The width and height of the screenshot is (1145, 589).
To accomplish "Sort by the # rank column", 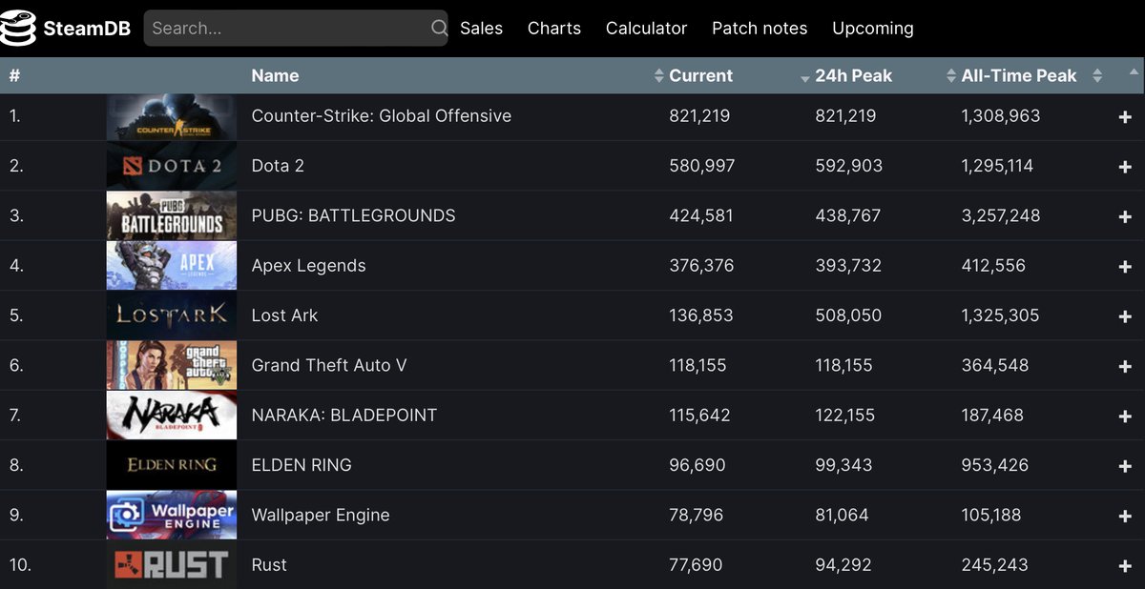I will pyautogui.click(x=14, y=75).
